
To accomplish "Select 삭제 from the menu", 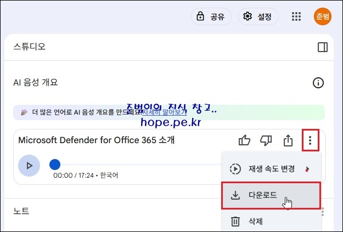I will click(x=271, y=222).
